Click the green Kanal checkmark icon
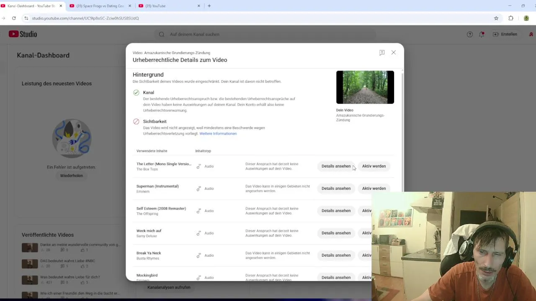Screen dimensions: 536x301 (136, 93)
